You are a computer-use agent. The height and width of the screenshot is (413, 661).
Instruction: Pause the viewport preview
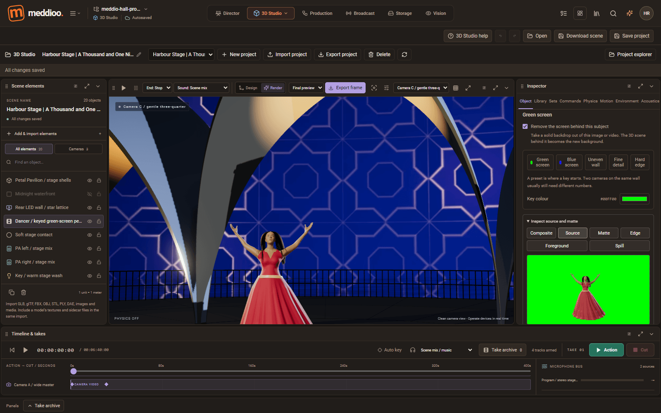[x=136, y=88]
